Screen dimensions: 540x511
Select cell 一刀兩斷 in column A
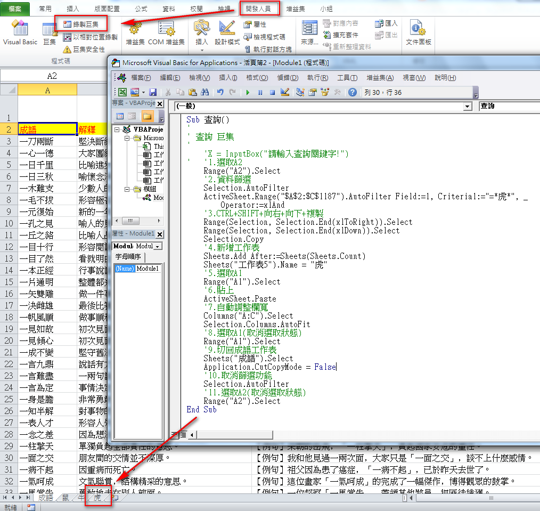tap(47, 142)
